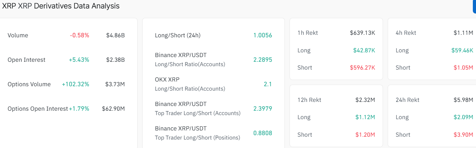Click the blue button at top-right edge
476x148 pixels.
(x=474, y=7)
